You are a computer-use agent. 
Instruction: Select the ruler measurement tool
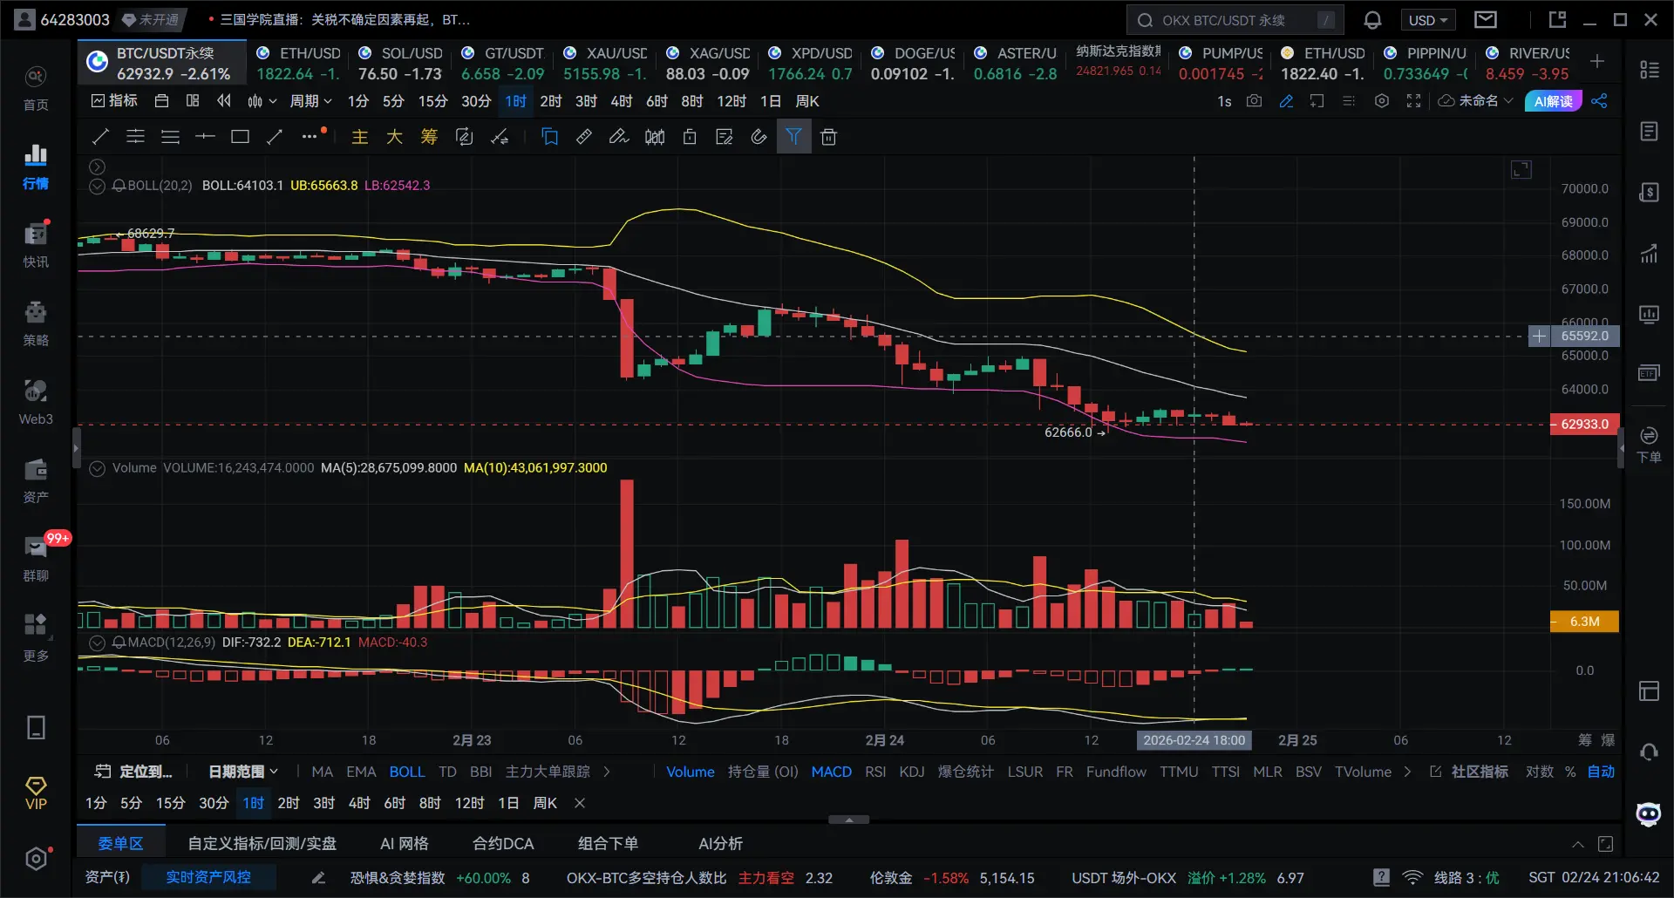[584, 136]
